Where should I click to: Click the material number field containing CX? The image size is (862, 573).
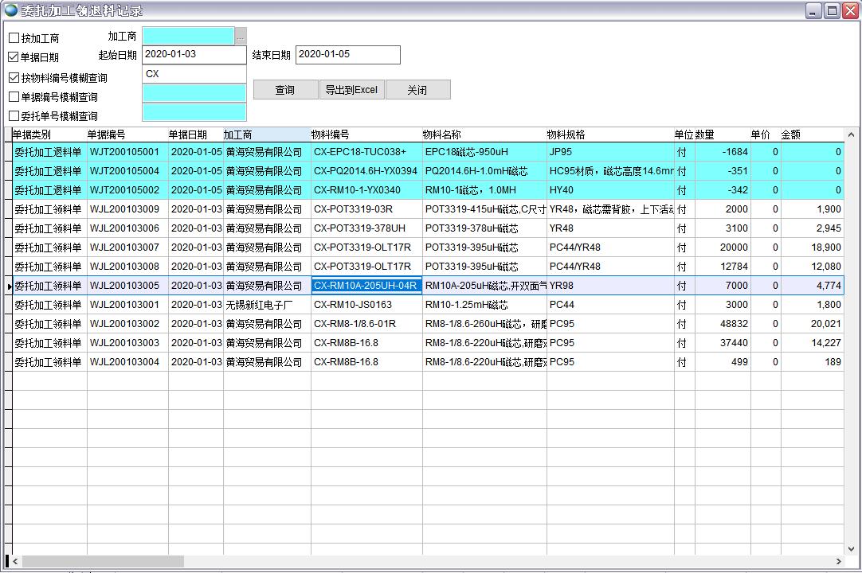(194, 74)
